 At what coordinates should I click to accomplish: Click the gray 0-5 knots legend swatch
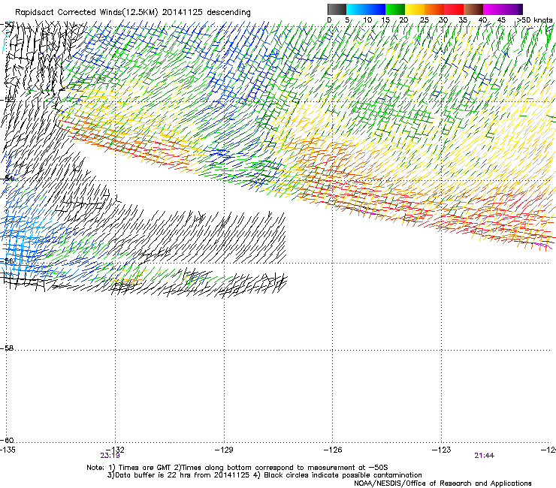337,9
